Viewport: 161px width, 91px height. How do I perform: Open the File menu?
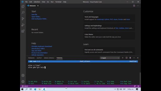(26, 2)
